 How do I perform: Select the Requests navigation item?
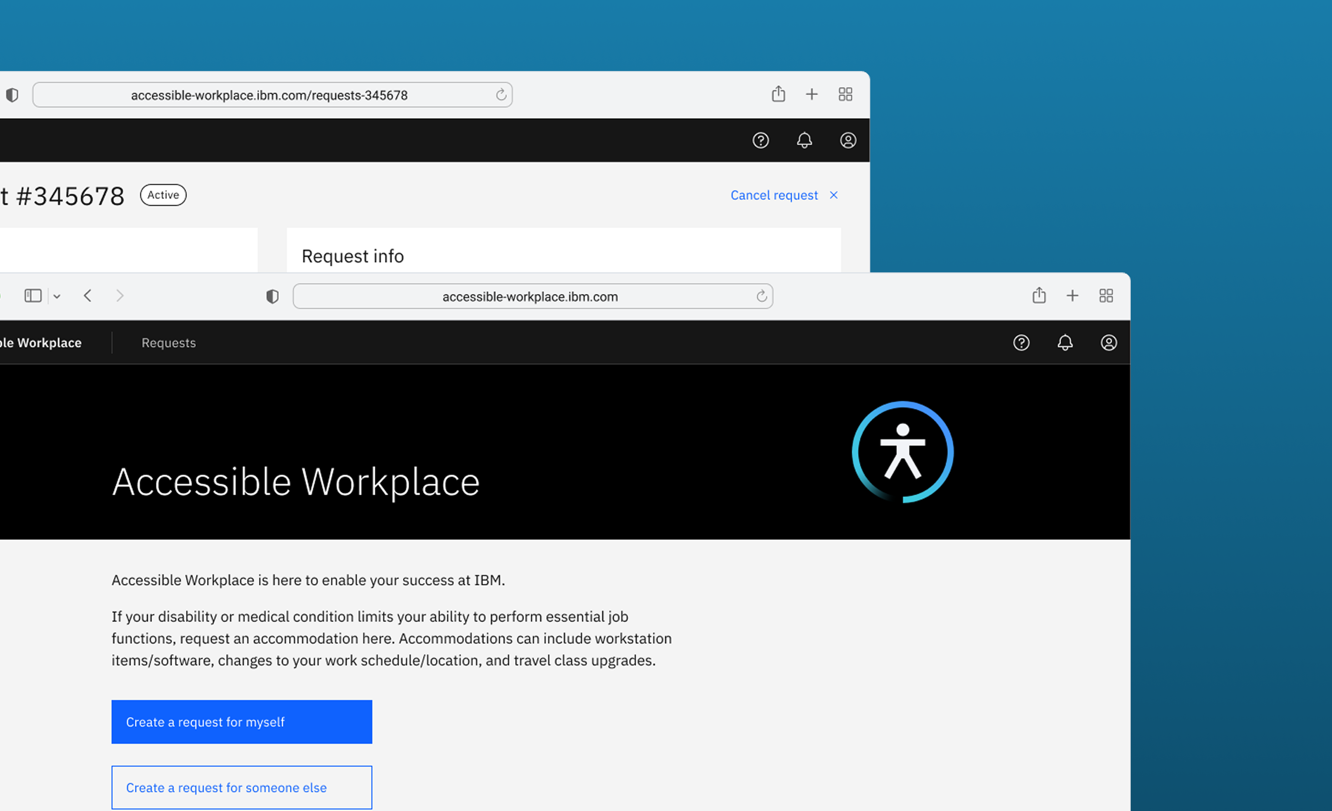click(168, 342)
